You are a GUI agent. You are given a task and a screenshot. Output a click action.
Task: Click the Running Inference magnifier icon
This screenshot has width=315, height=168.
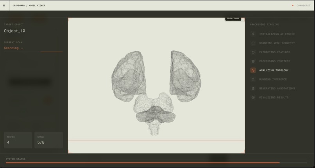[253, 79]
